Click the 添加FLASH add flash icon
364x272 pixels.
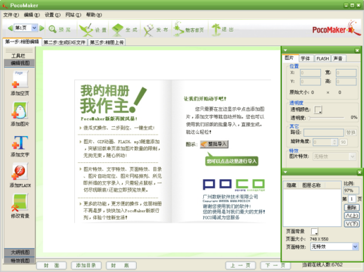tap(20, 171)
